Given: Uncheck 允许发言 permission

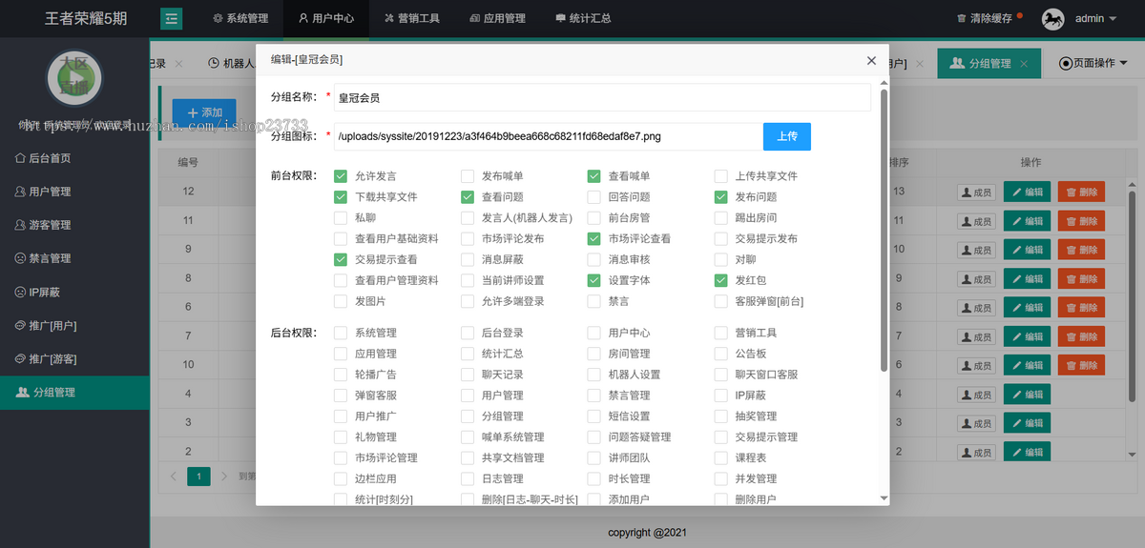Looking at the screenshot, I should coord(341,176).
